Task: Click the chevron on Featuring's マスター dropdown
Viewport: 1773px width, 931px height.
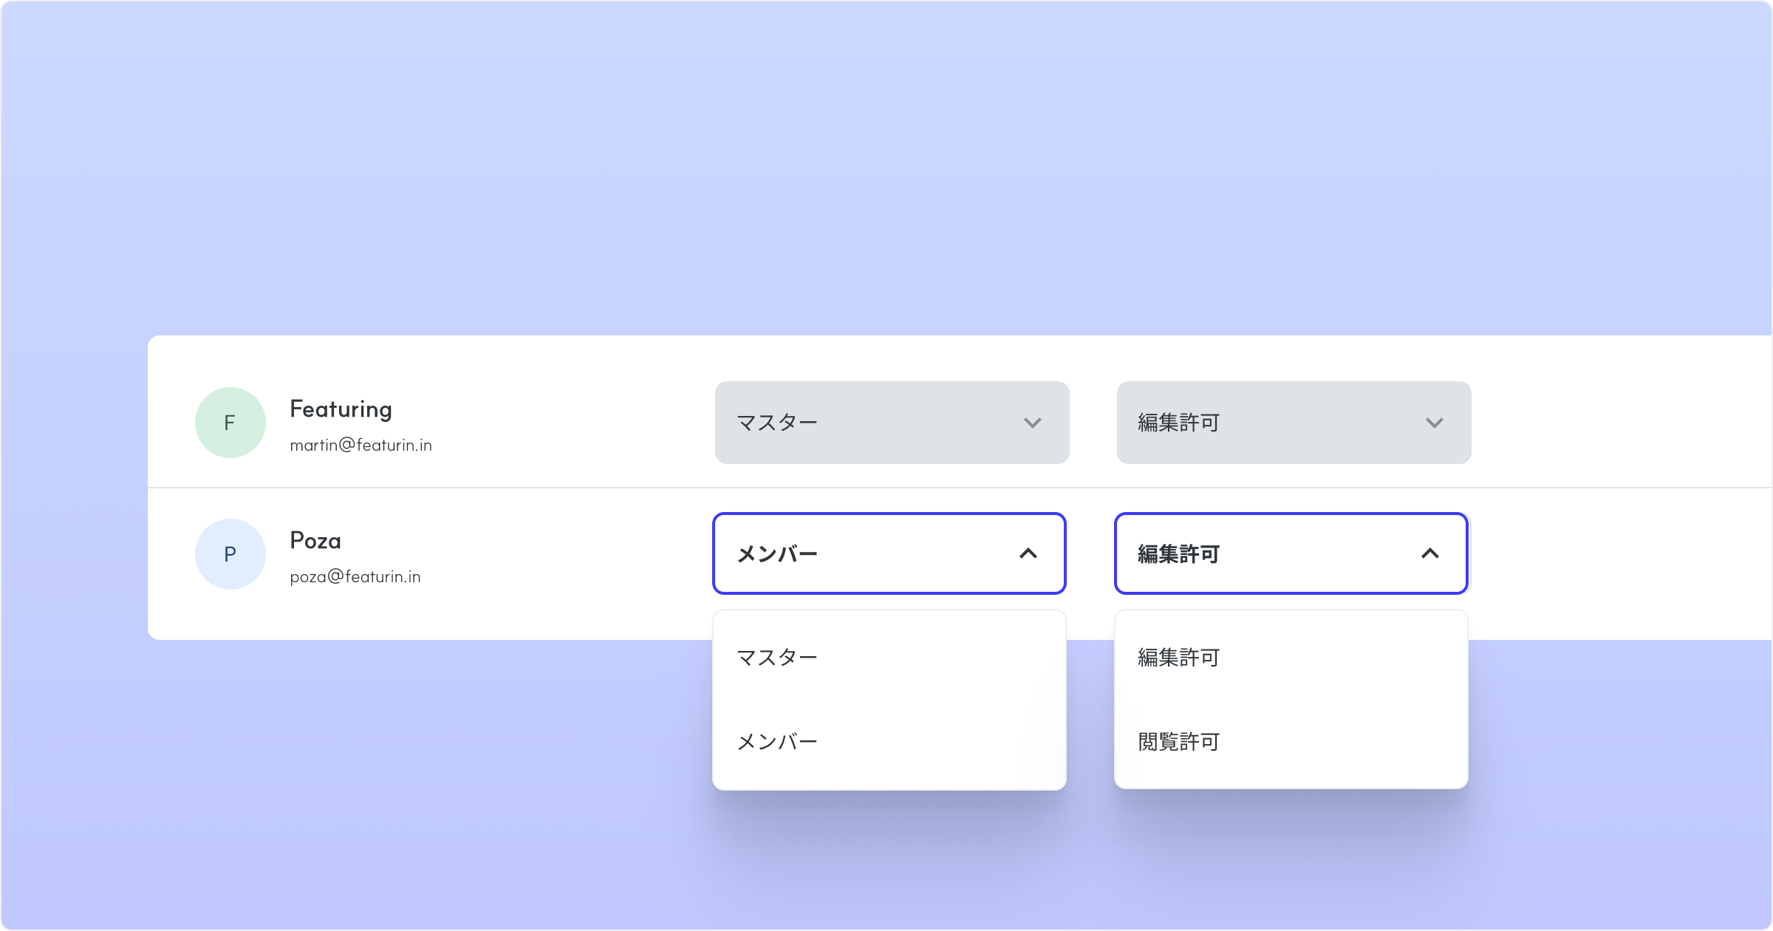Action: pos(1032,423)
